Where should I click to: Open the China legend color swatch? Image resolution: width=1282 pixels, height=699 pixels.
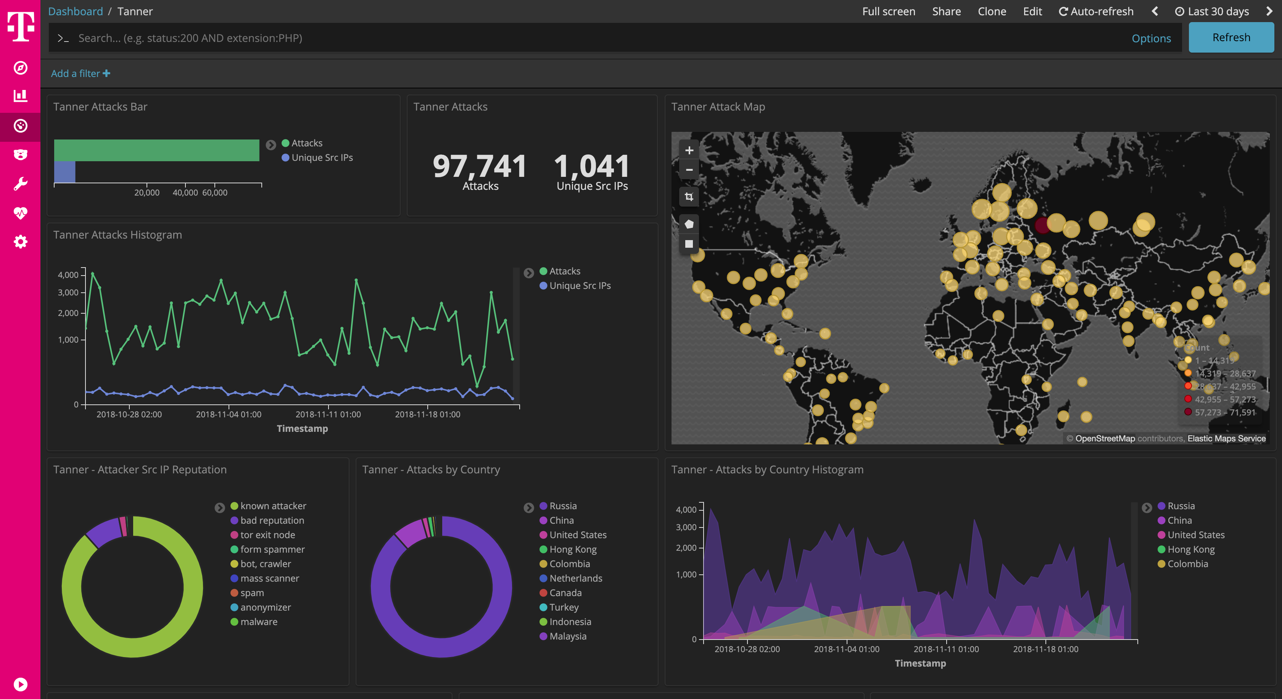(543, 520)
